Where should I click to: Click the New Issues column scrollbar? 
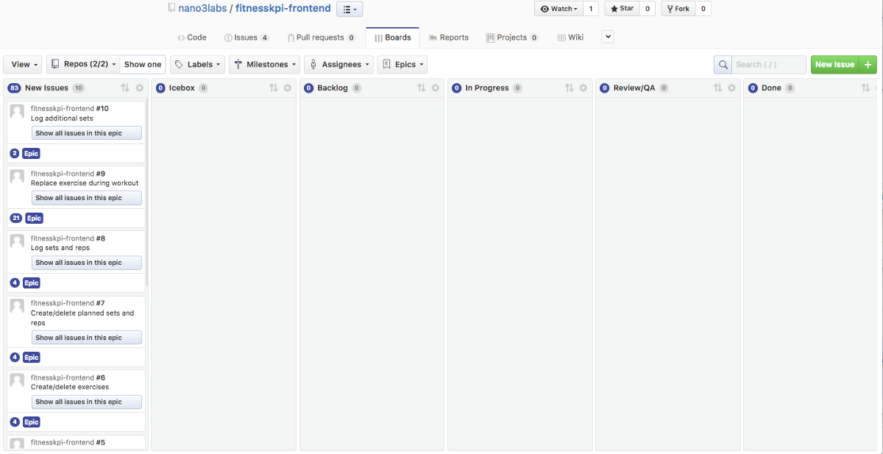147,191
